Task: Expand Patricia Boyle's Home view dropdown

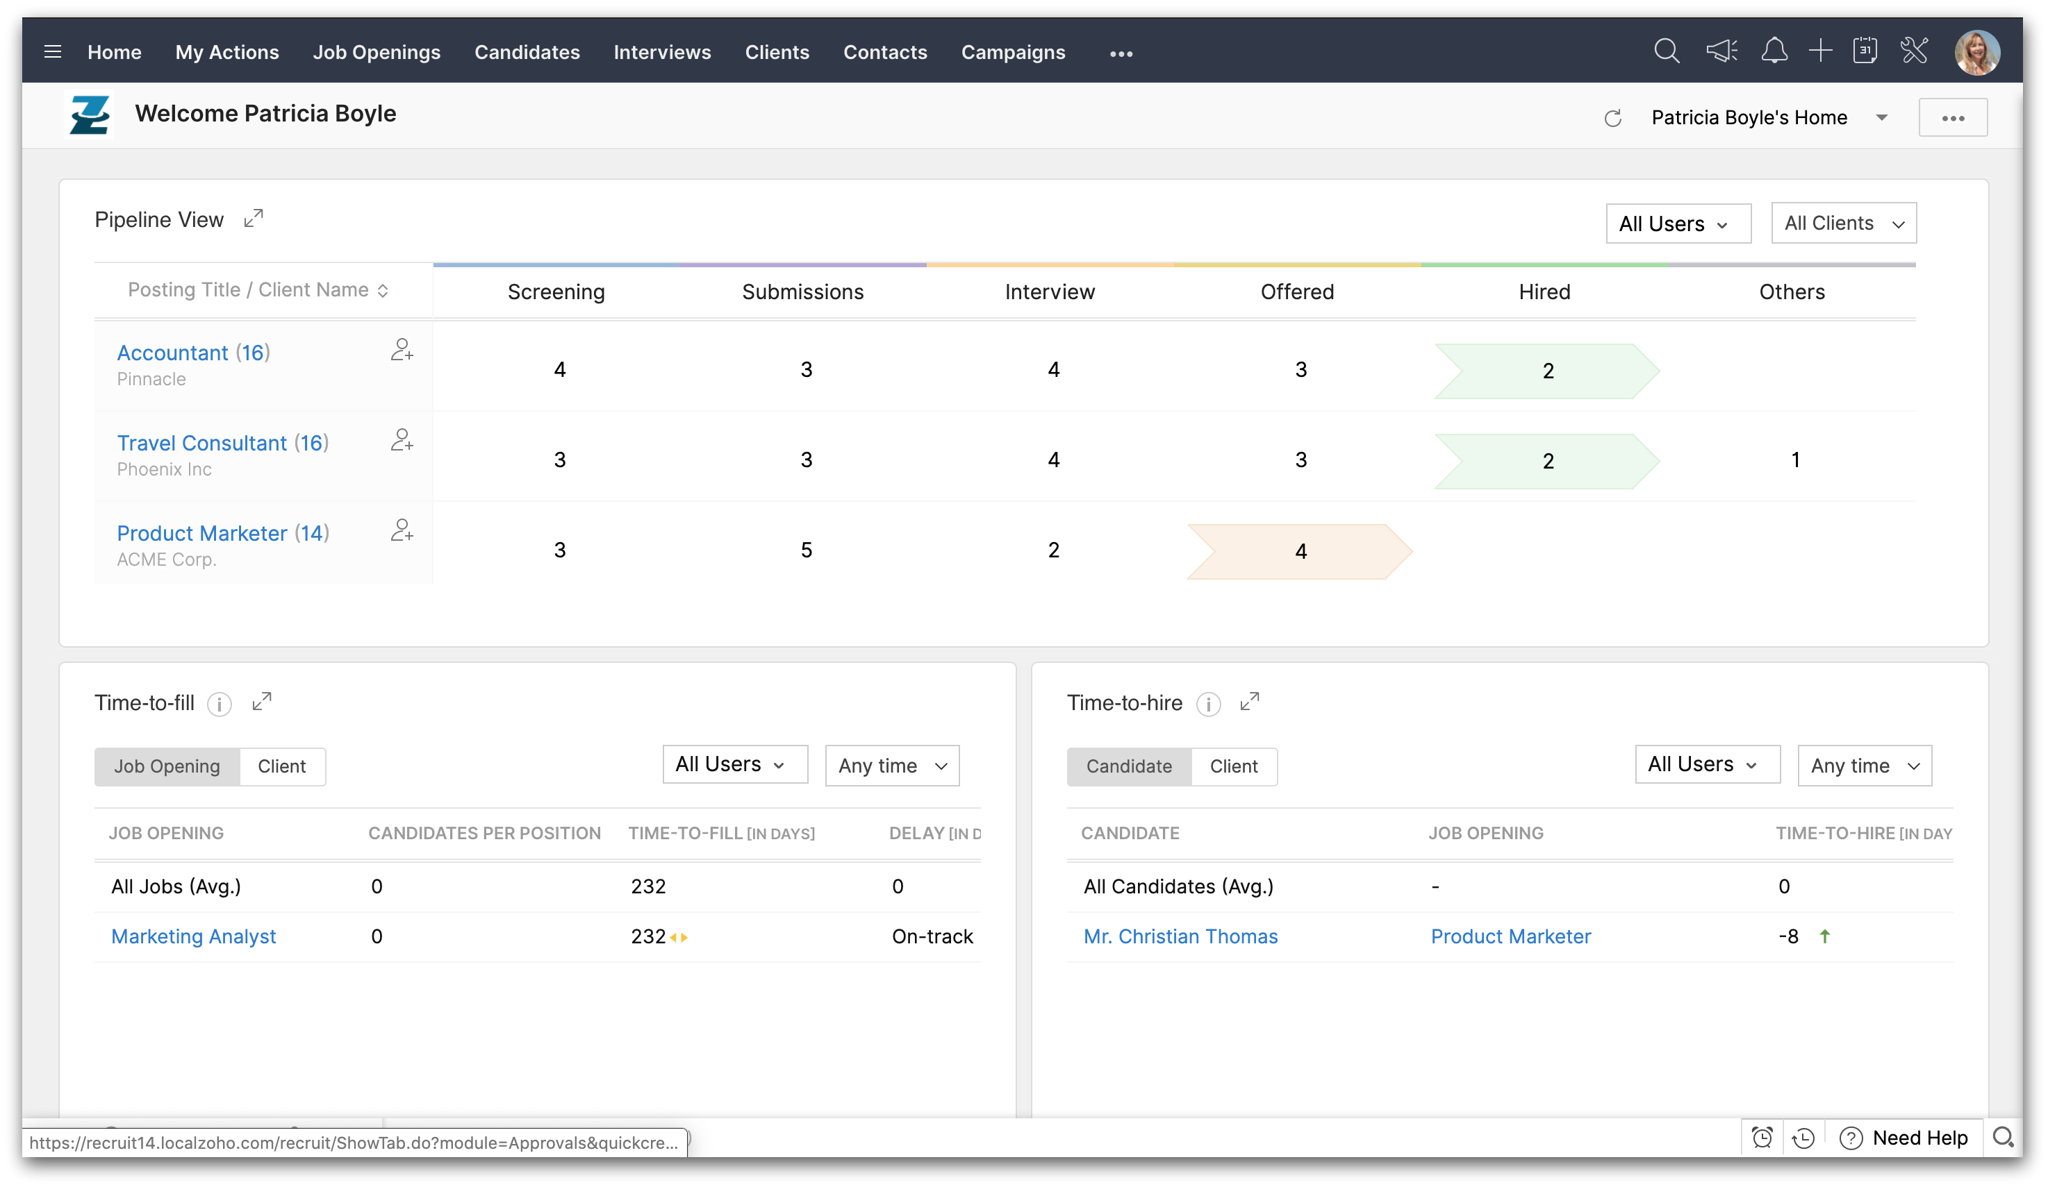Action: [x=1881, y=118]
